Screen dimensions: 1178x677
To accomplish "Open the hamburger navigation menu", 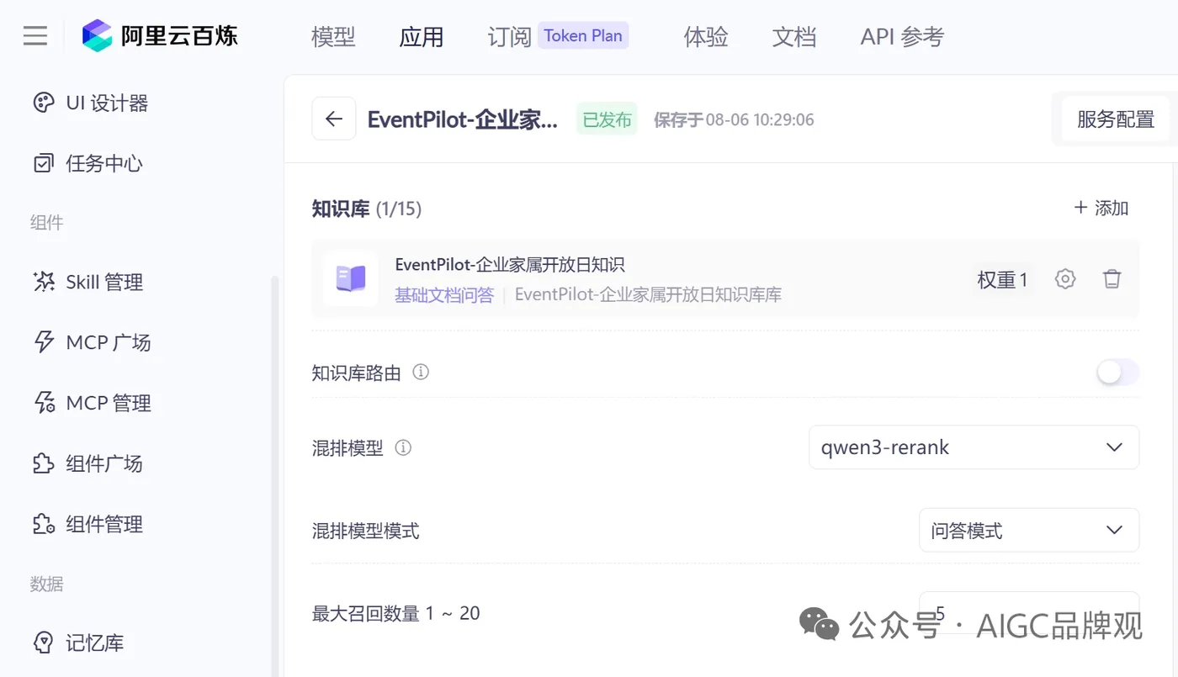I will click(34, 36).
